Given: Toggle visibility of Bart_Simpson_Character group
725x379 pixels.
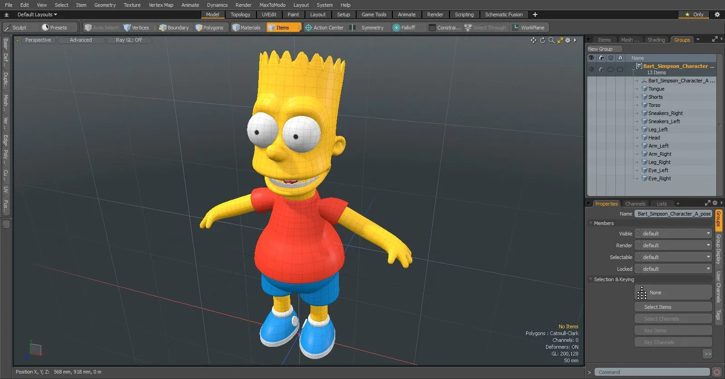Looking at the screenshot, I should coord(591,69).
